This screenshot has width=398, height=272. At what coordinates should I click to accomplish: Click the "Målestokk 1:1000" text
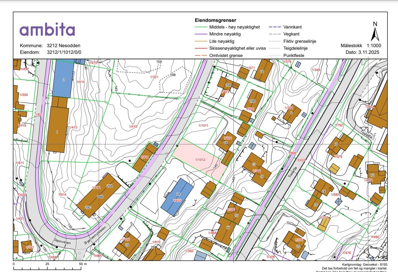click(x=361, y=46)
